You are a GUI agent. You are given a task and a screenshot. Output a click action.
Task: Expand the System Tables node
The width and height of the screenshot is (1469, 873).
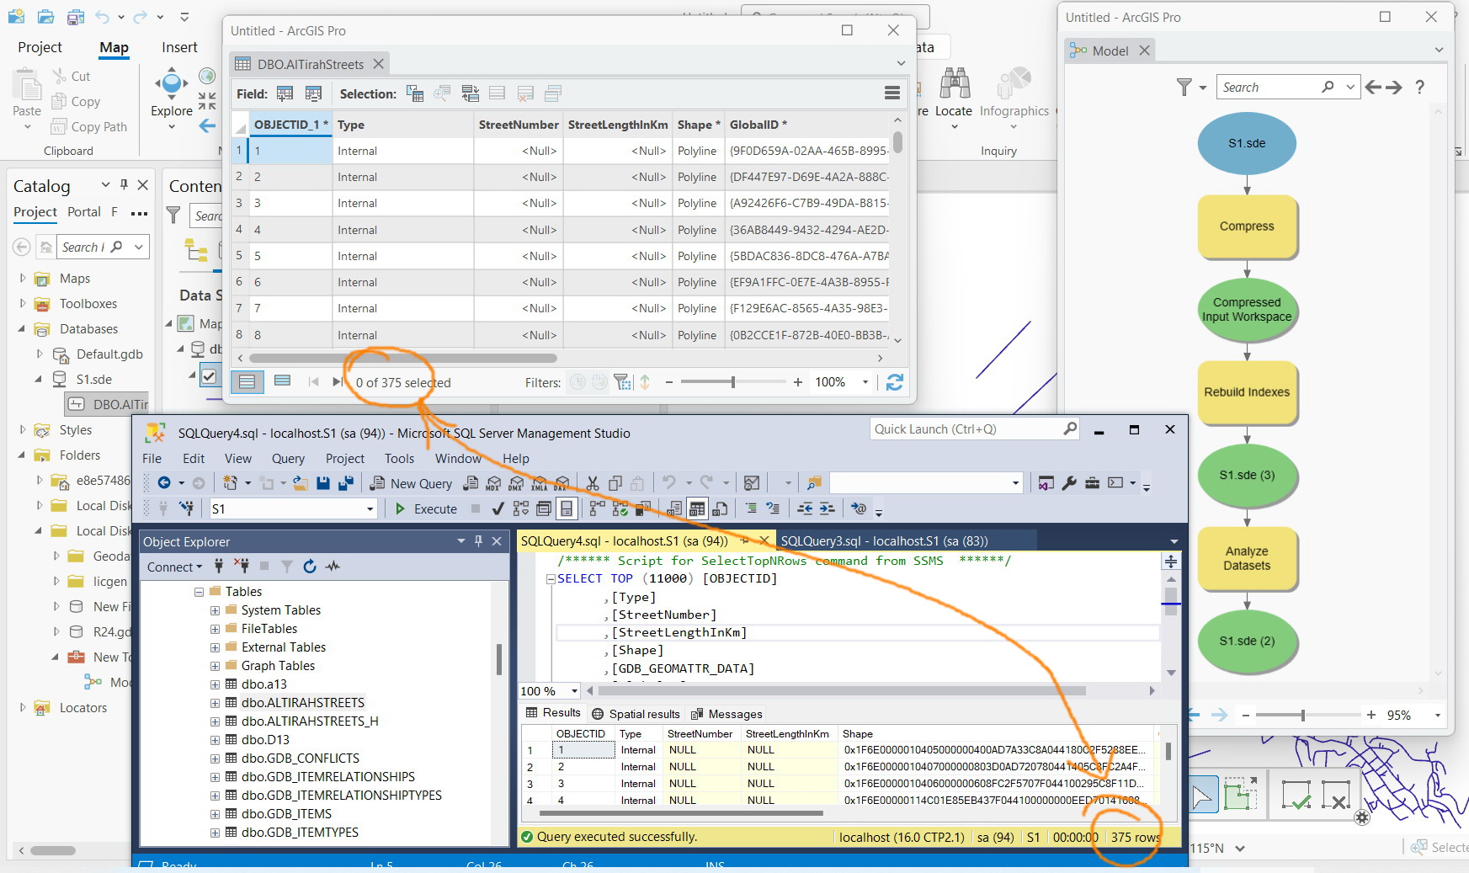[216, 610]
